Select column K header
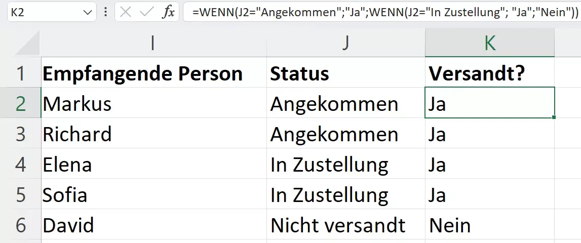 pos(489,44)
